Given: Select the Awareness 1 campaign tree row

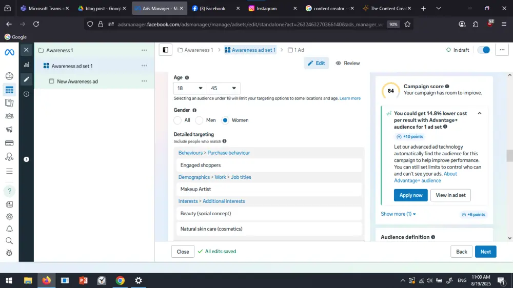Looking at the screenshot, I should [x=94, y=50].
